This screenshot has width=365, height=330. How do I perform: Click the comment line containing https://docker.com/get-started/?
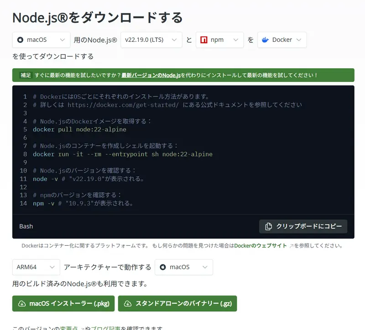[167, 105]
